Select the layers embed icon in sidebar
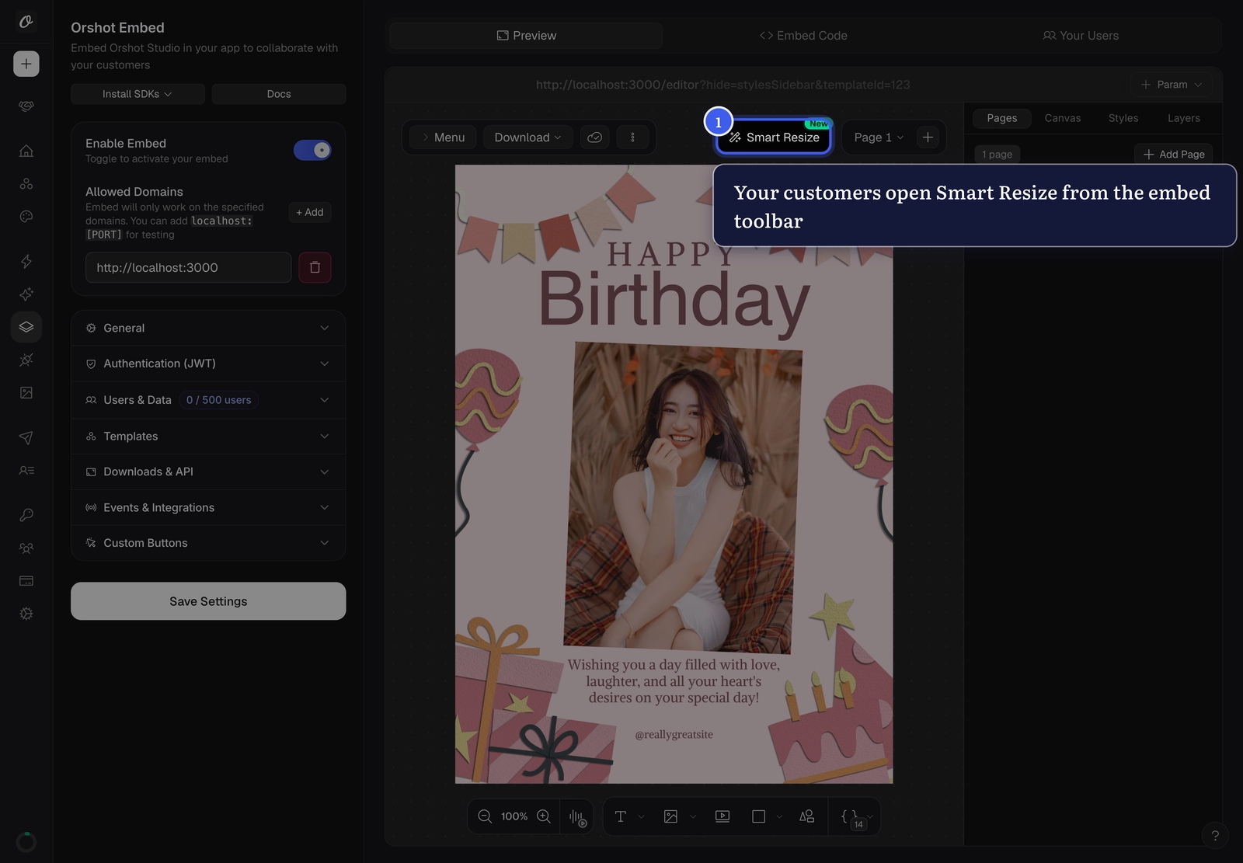 point(26,327)
